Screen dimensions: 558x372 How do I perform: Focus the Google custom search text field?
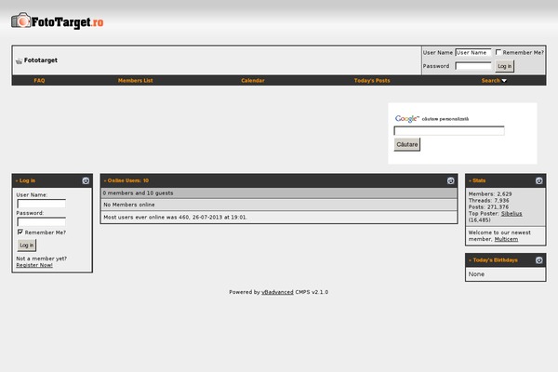(449, 131)
